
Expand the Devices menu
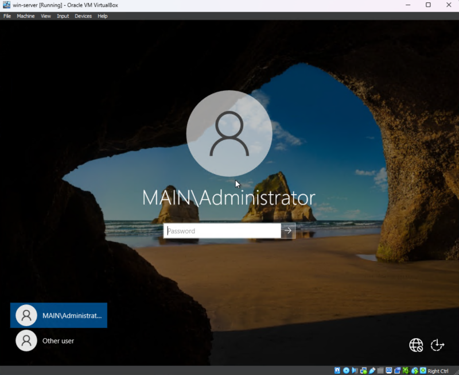[x=83, y=16]
